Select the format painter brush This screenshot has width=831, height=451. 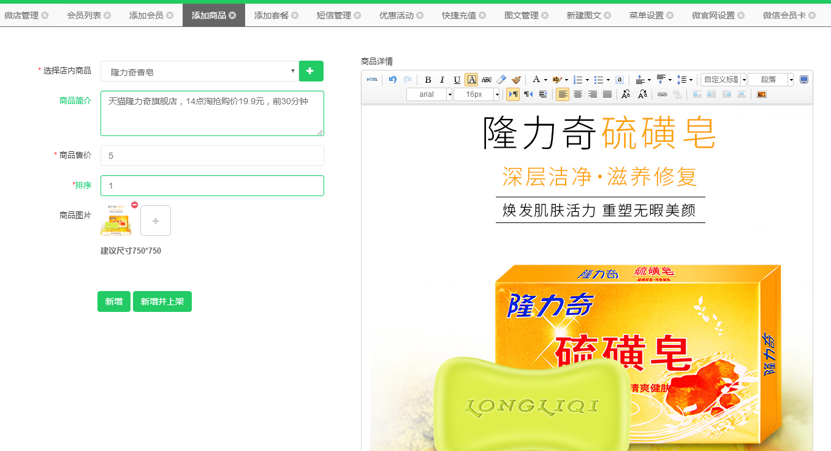tap(516, 80)
